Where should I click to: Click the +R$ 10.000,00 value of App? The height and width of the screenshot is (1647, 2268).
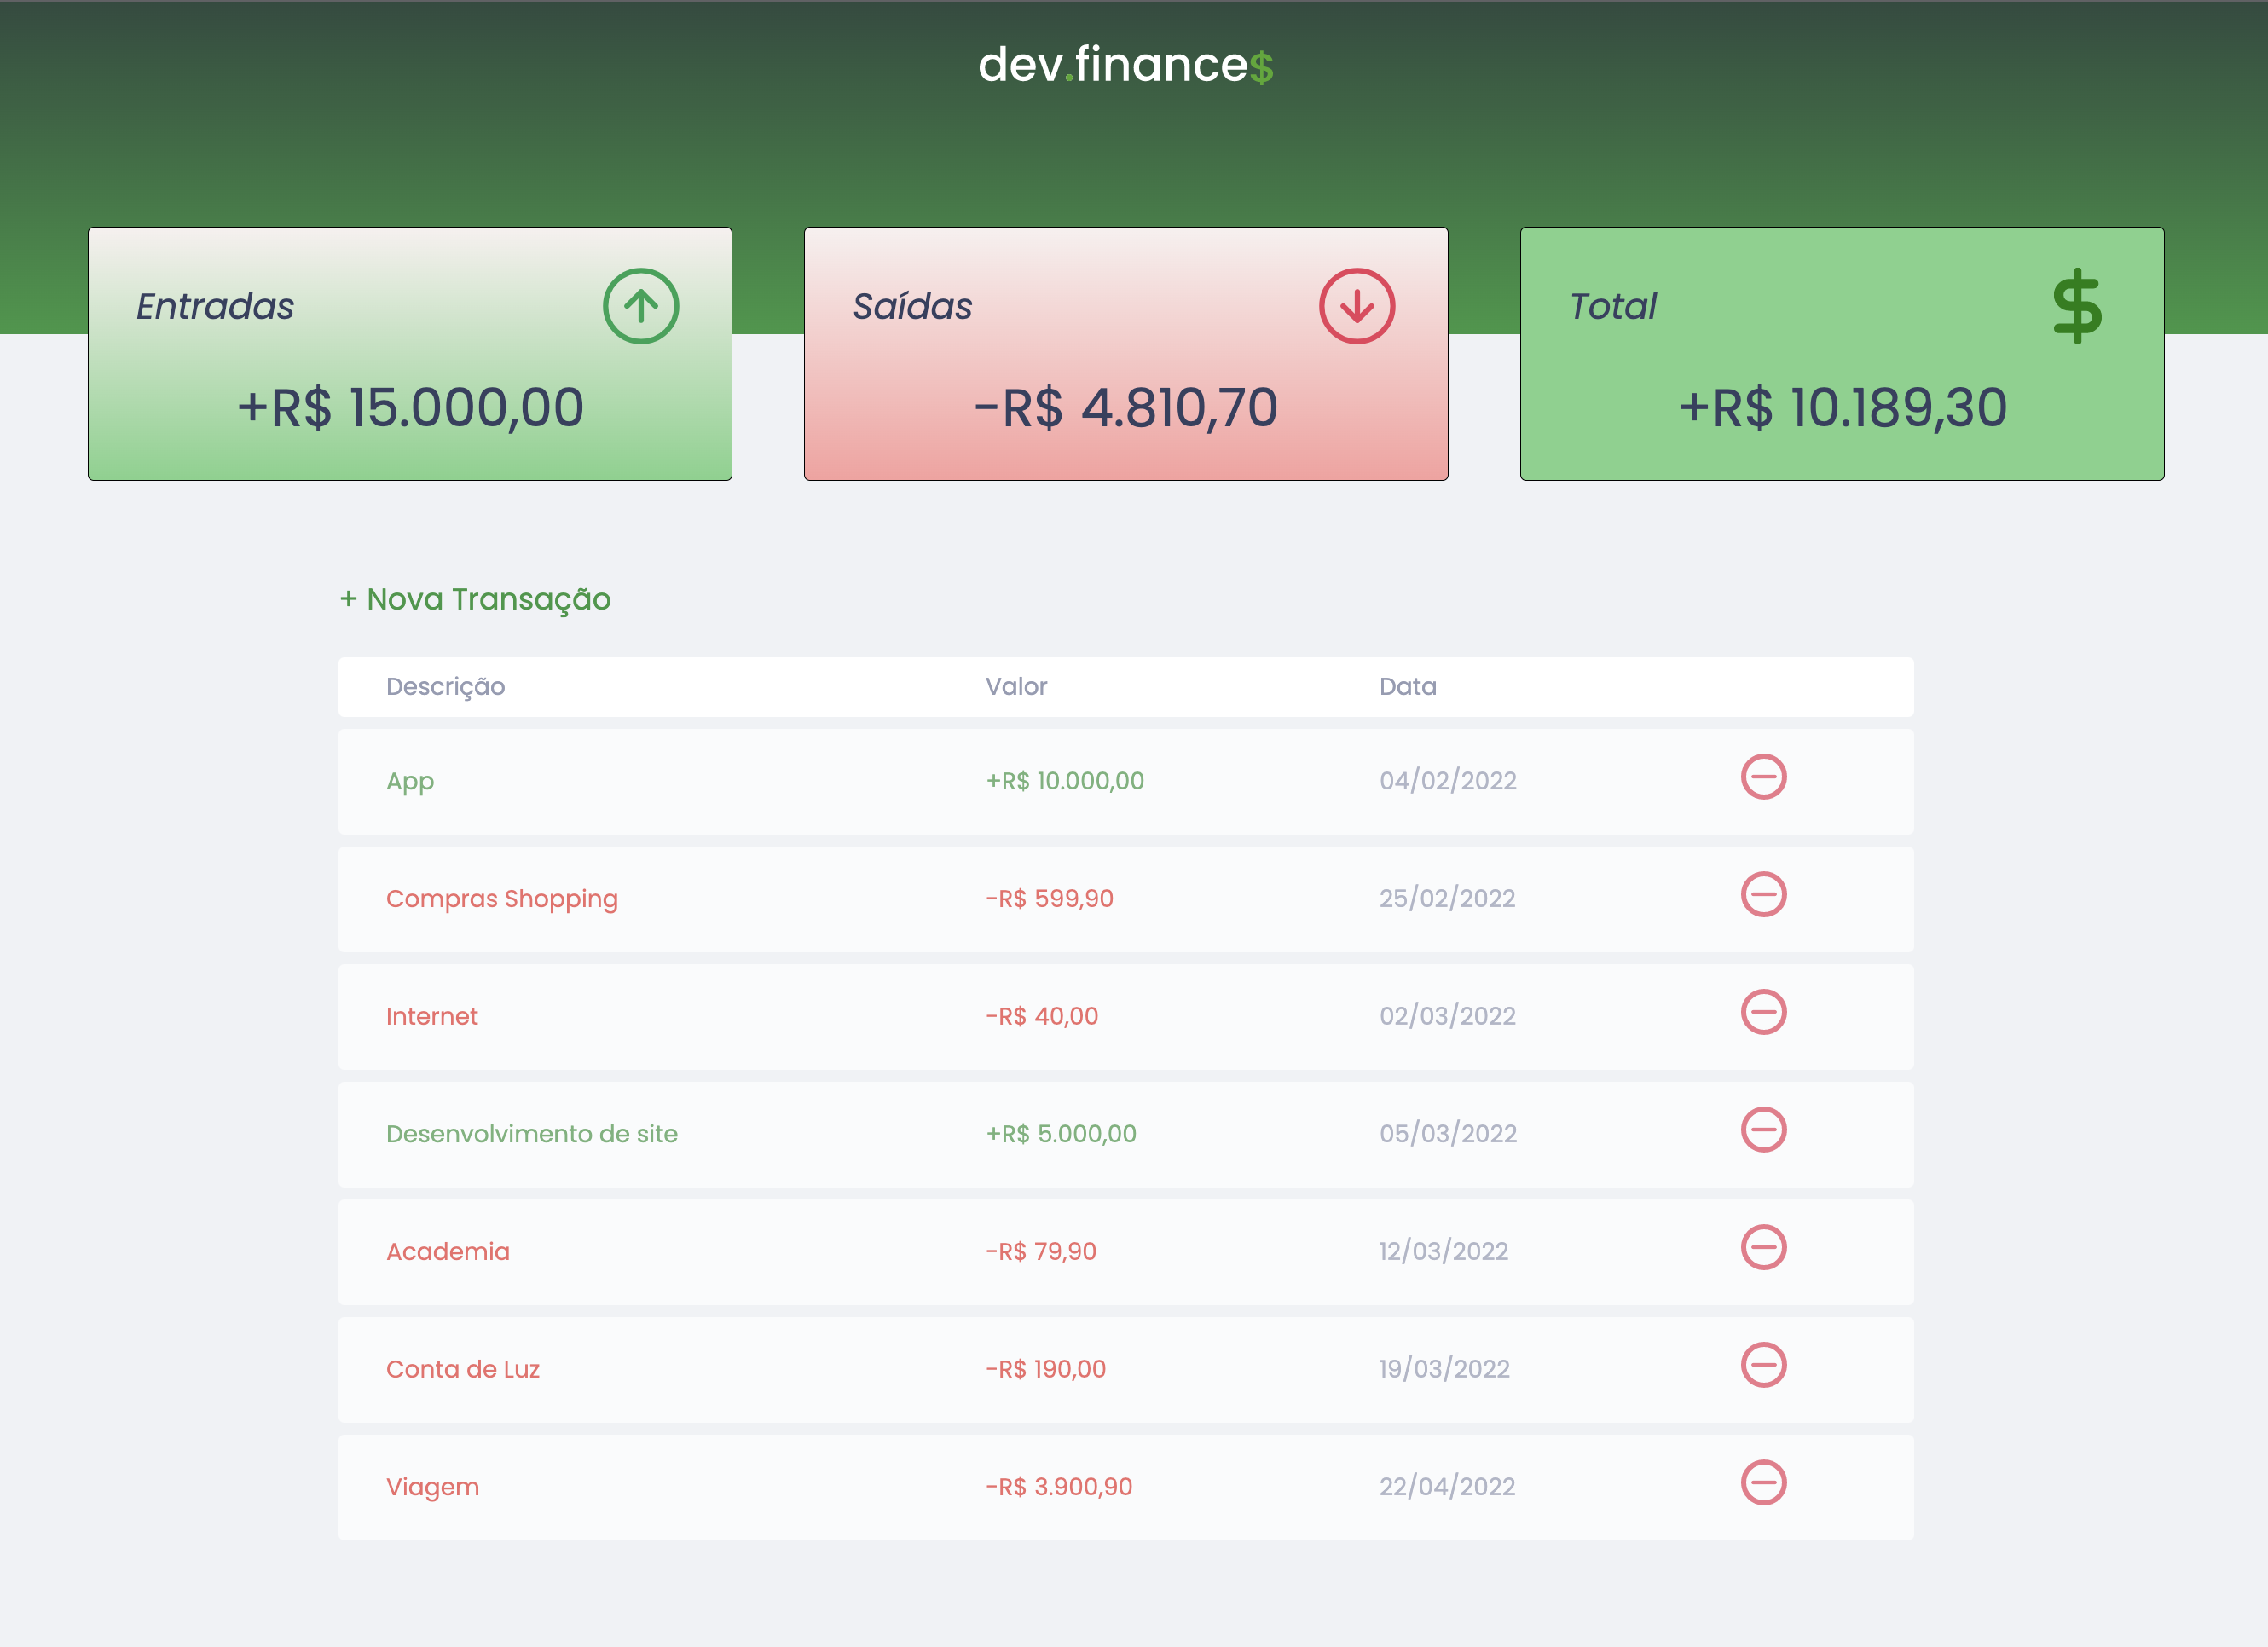click(1065, 781)
